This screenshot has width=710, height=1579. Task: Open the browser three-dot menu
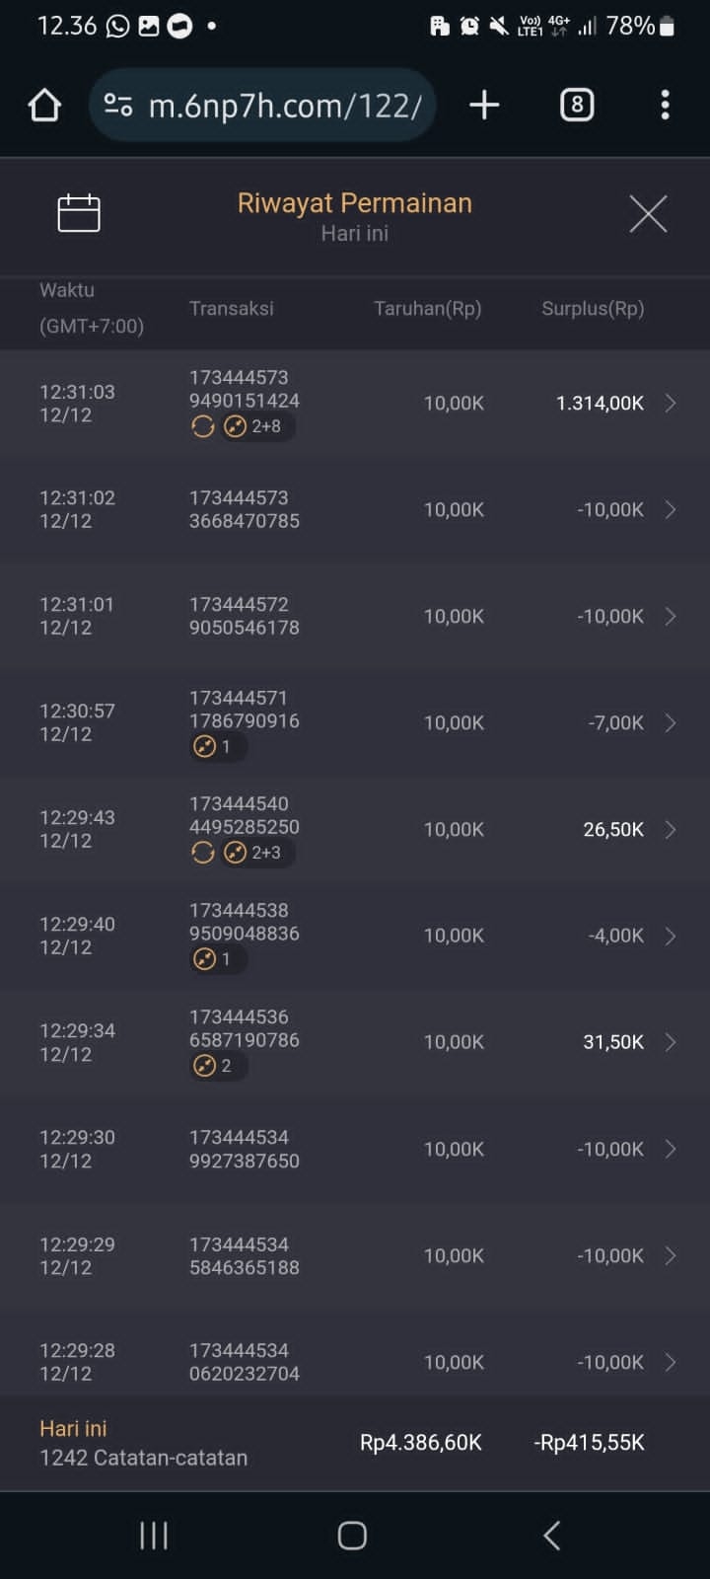pyautogui.click(x=666, y=106)
